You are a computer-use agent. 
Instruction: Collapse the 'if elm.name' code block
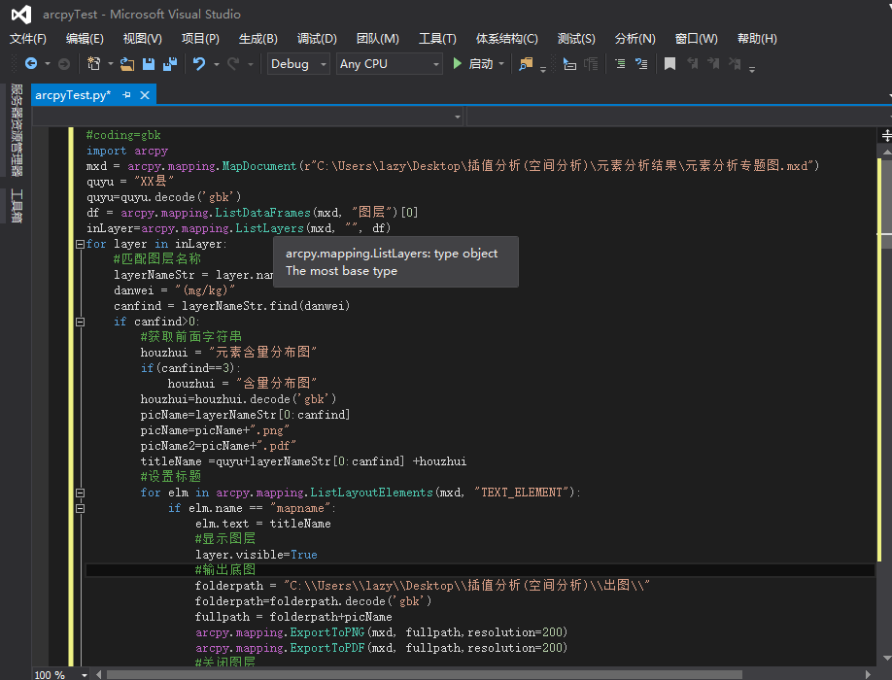click(81, 508)
